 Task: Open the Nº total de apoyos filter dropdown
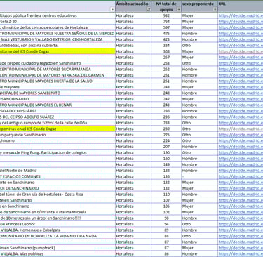(179, 10)
